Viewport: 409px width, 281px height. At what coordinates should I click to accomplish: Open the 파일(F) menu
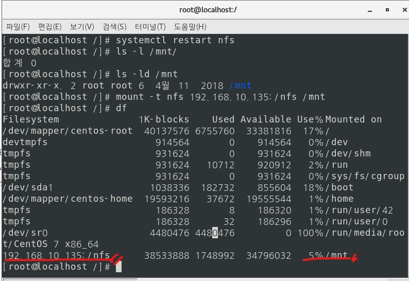pyautogui.click(x=18, y=27)
